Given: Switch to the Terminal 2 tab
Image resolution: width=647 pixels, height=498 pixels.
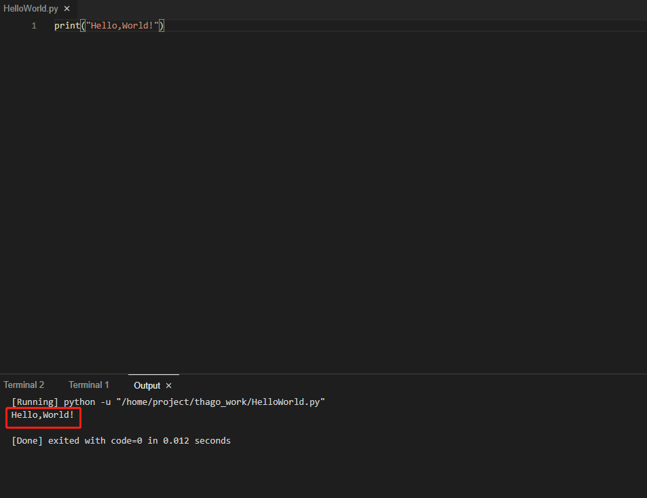Looking at the screenshot, I should click(24, 385).
